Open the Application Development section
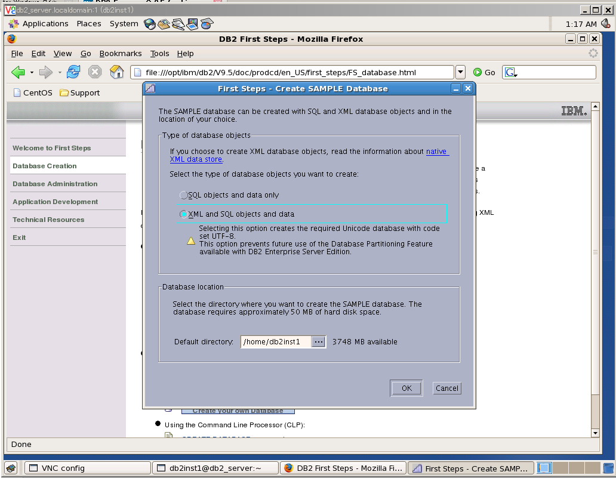This screenshot has height=478, width=616. 56,202
